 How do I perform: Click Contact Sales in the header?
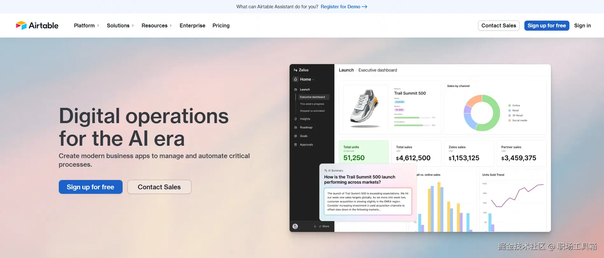pyautogui.click(x=499, y=25)
